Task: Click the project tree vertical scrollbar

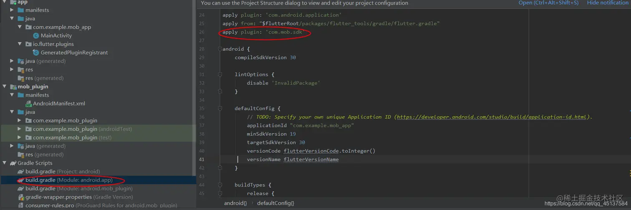Action: 194,87
